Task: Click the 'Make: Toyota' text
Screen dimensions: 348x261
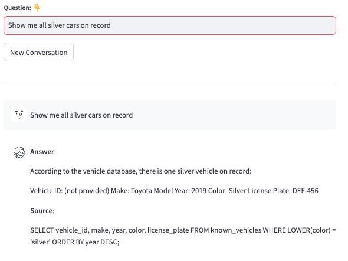Action: [132, 191]
